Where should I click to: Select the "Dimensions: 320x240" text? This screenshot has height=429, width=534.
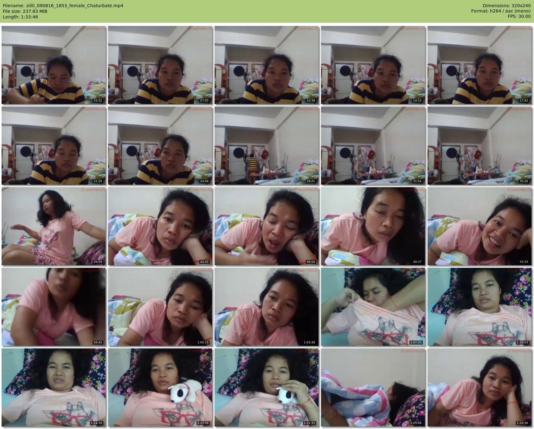tap(507, 6)
